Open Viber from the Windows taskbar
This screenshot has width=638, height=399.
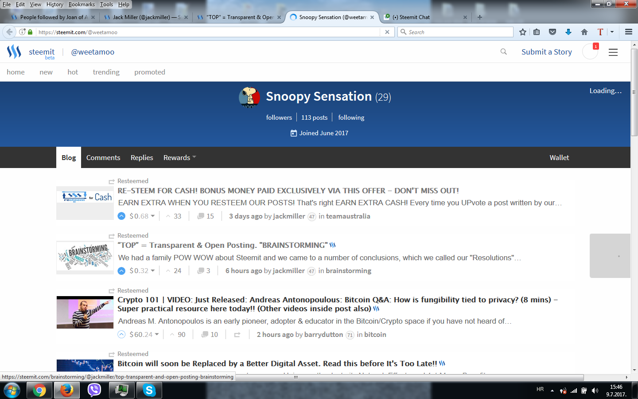click(x=94, y=390)
